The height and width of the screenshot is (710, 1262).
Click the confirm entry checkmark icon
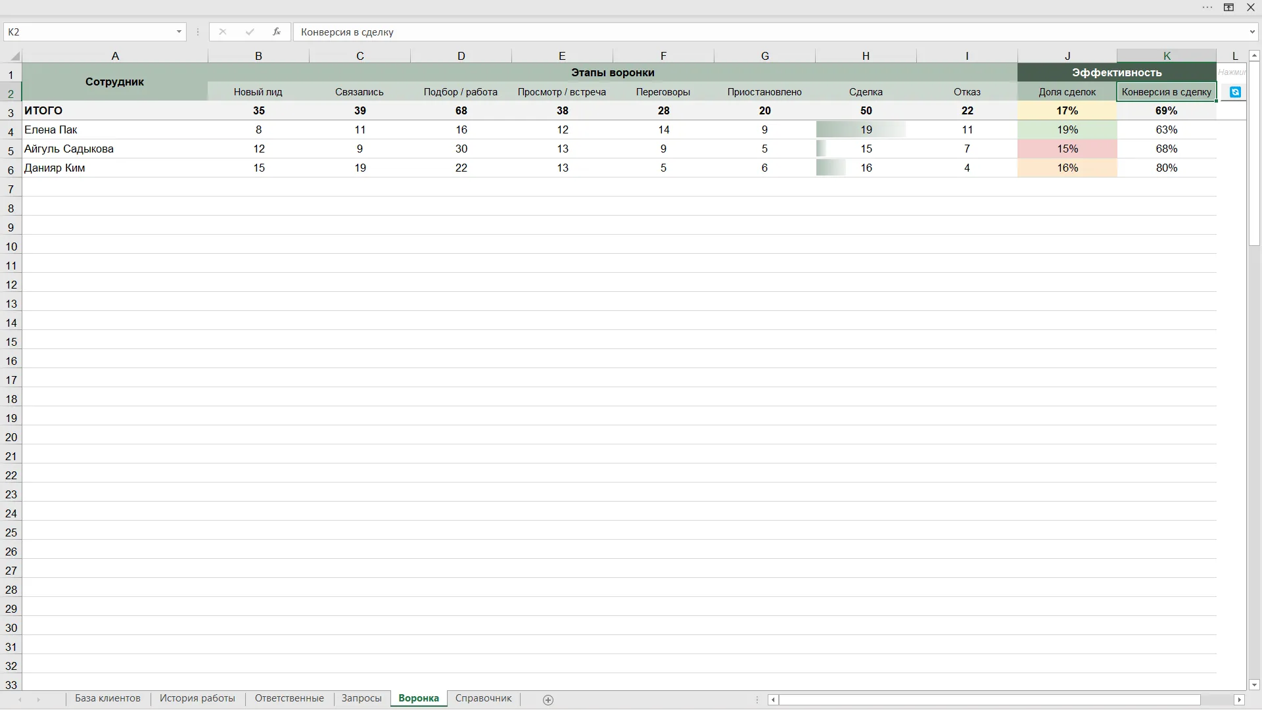250,32
